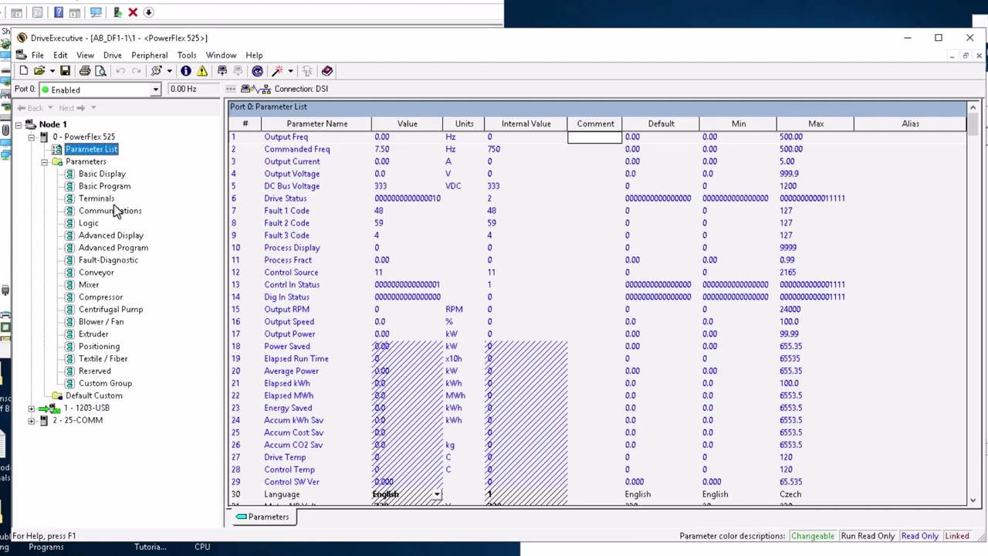988x556 pixels.
Task: Select the Reserved group
Action: 94,371
